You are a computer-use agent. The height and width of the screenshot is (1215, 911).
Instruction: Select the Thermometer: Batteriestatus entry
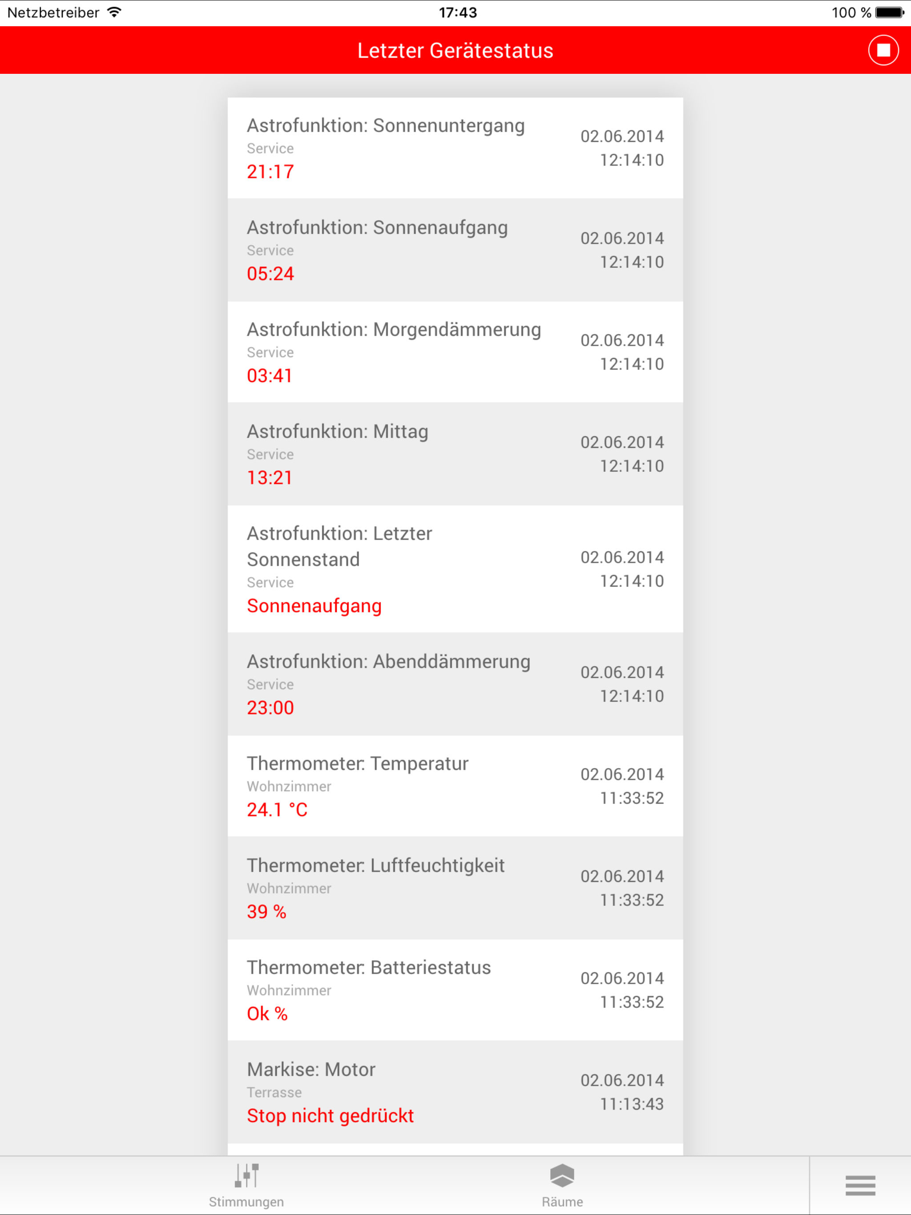[x=455, y=990]
